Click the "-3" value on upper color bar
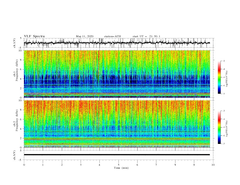This screenshot has width=240, height=185. coord(224,61)
